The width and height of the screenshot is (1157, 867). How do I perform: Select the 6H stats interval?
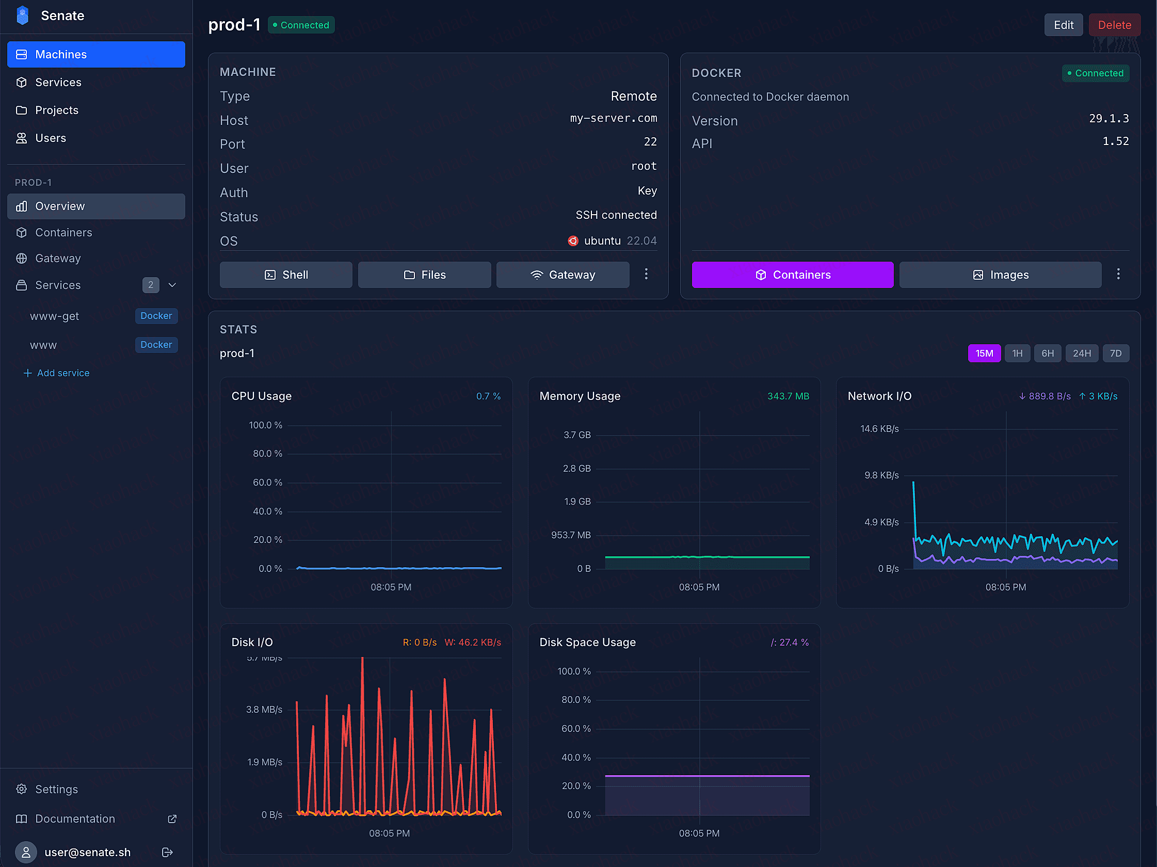[1048, 353]
